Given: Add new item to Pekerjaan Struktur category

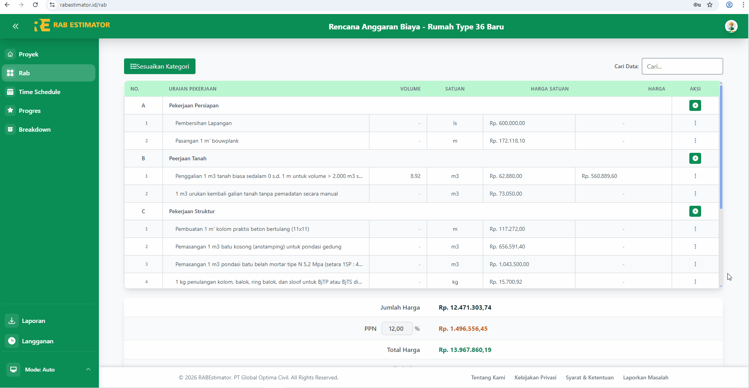Looking at the screenshot, I should point(695,211).
